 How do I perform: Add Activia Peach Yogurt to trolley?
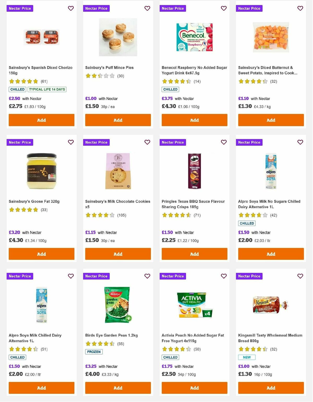(x=194, y=388)
